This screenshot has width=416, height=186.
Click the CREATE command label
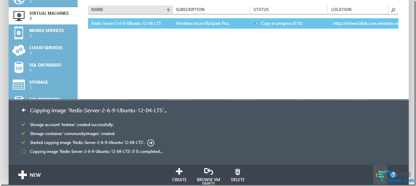179,180
